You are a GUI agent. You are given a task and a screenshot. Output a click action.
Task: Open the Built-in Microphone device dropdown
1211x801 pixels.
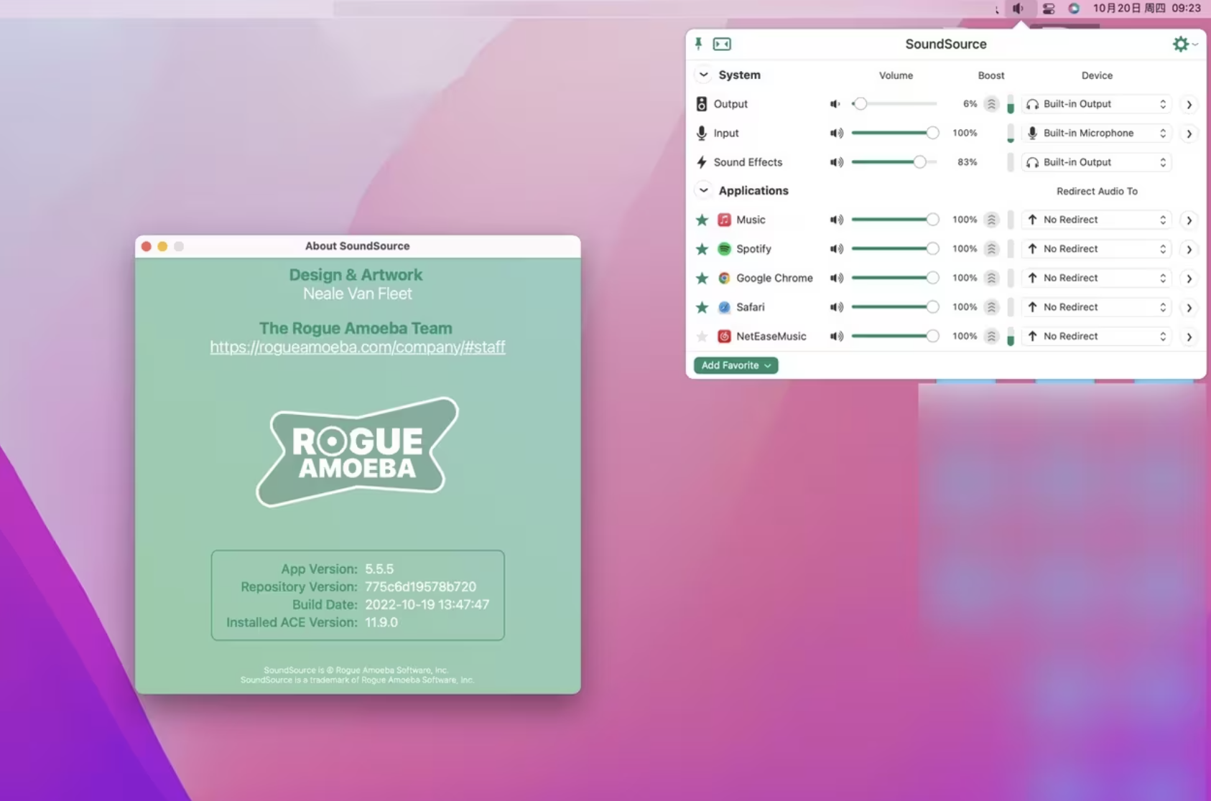tap(1095, 133)
